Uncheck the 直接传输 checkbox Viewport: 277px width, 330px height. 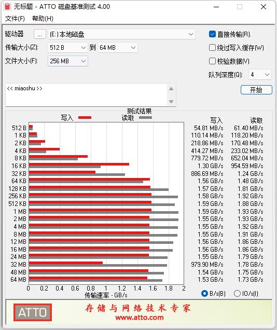[212, 34]
